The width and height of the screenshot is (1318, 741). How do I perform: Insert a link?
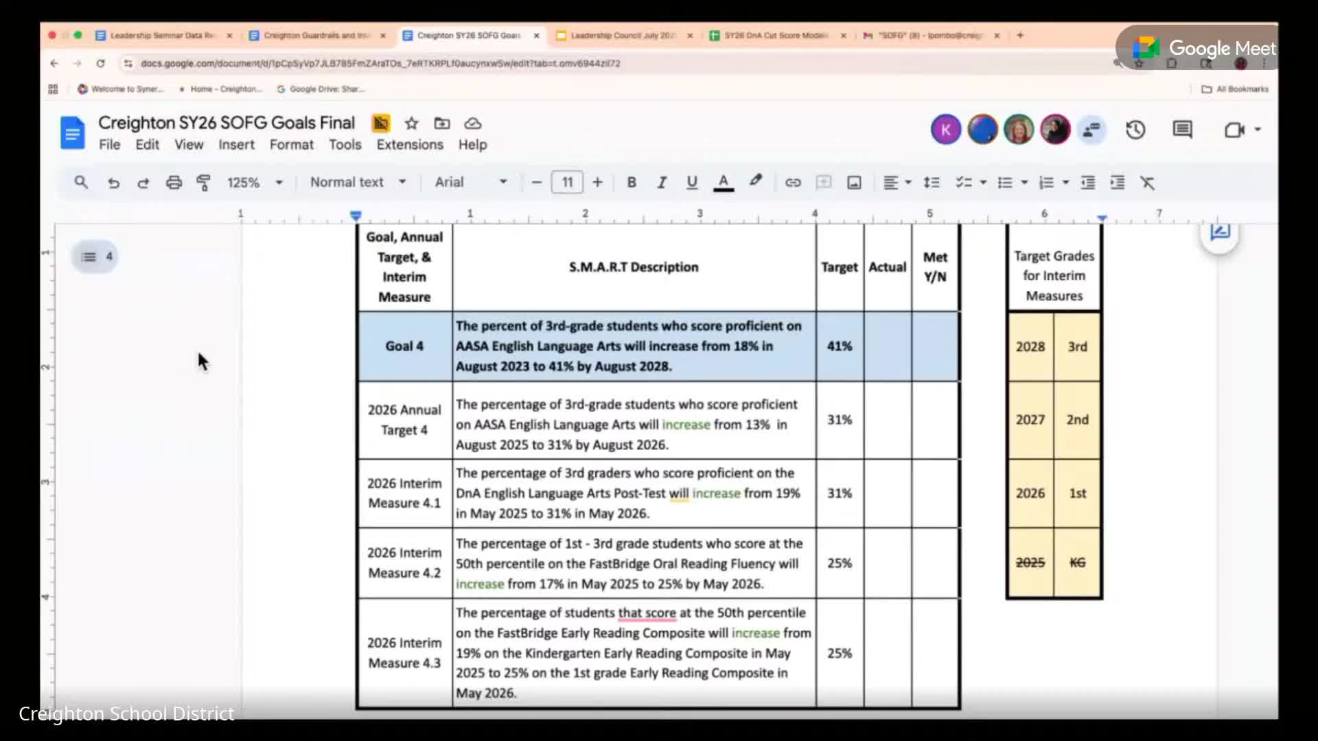[793, 183]
